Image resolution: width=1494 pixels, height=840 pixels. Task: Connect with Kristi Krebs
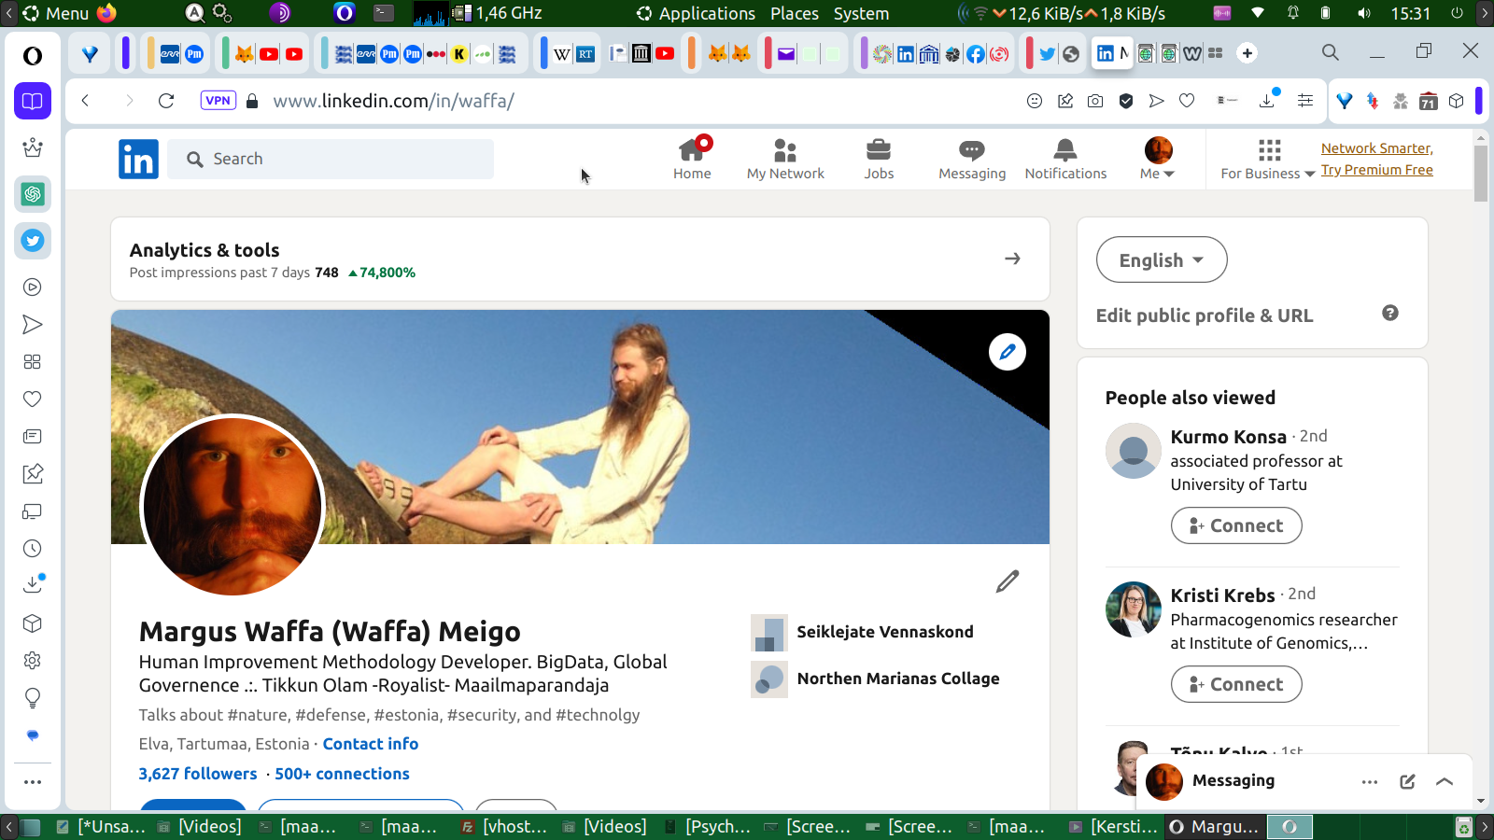click(x=1236, y=684)
